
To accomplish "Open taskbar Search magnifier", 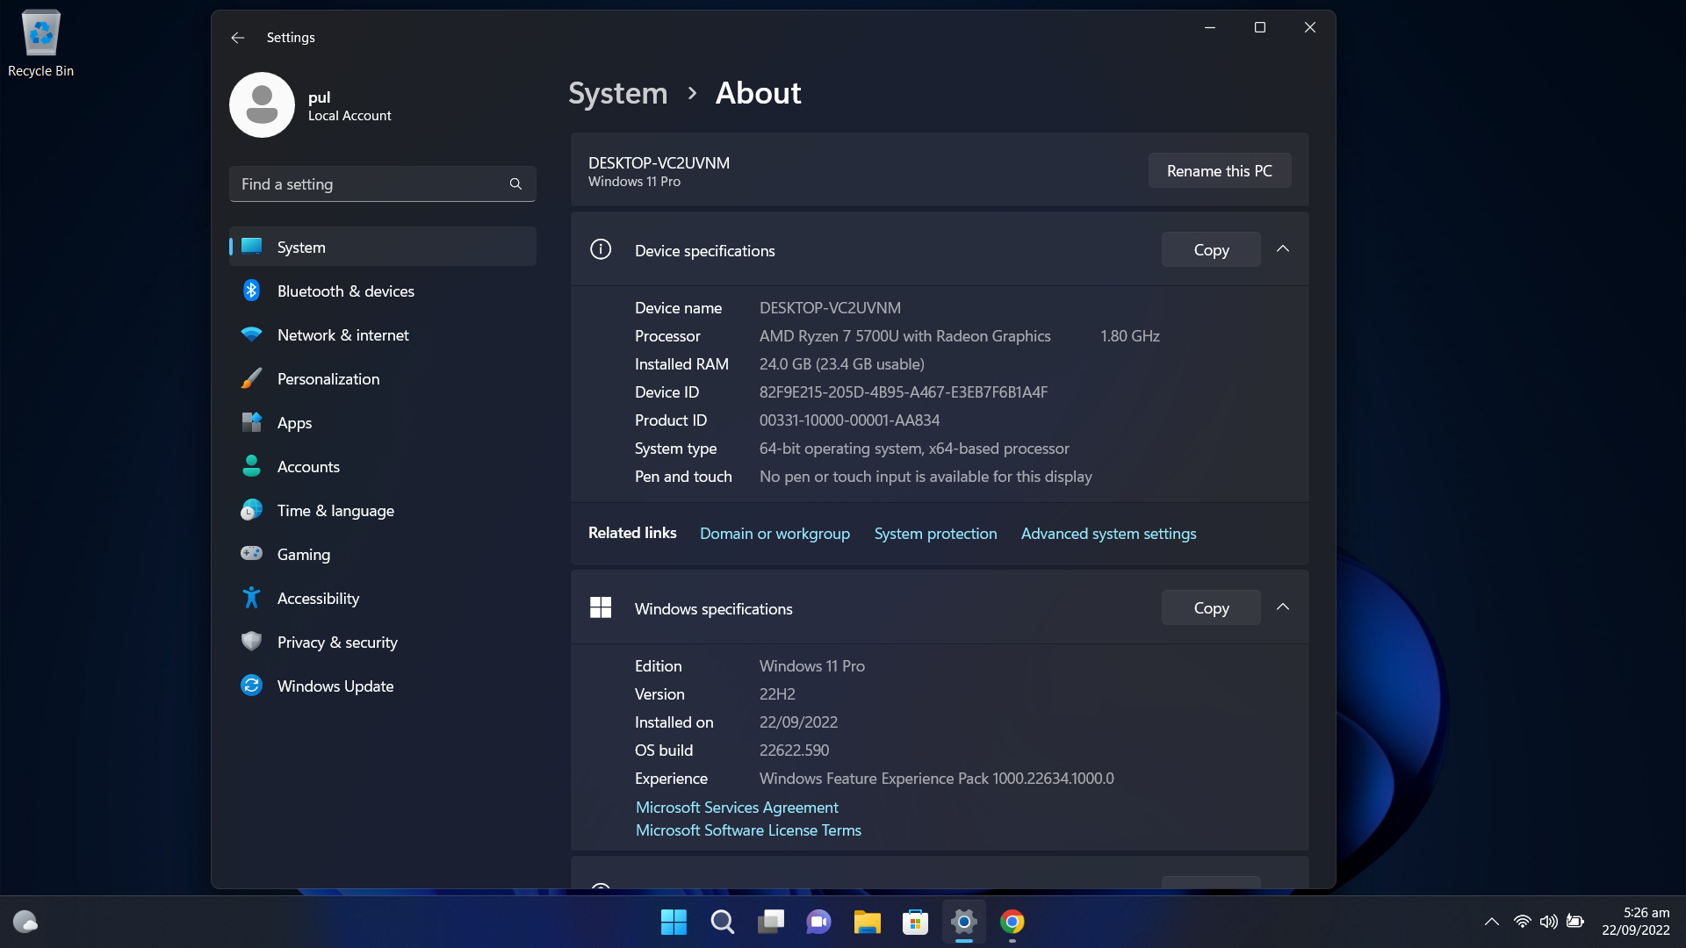I will click(x=722, y=922).
